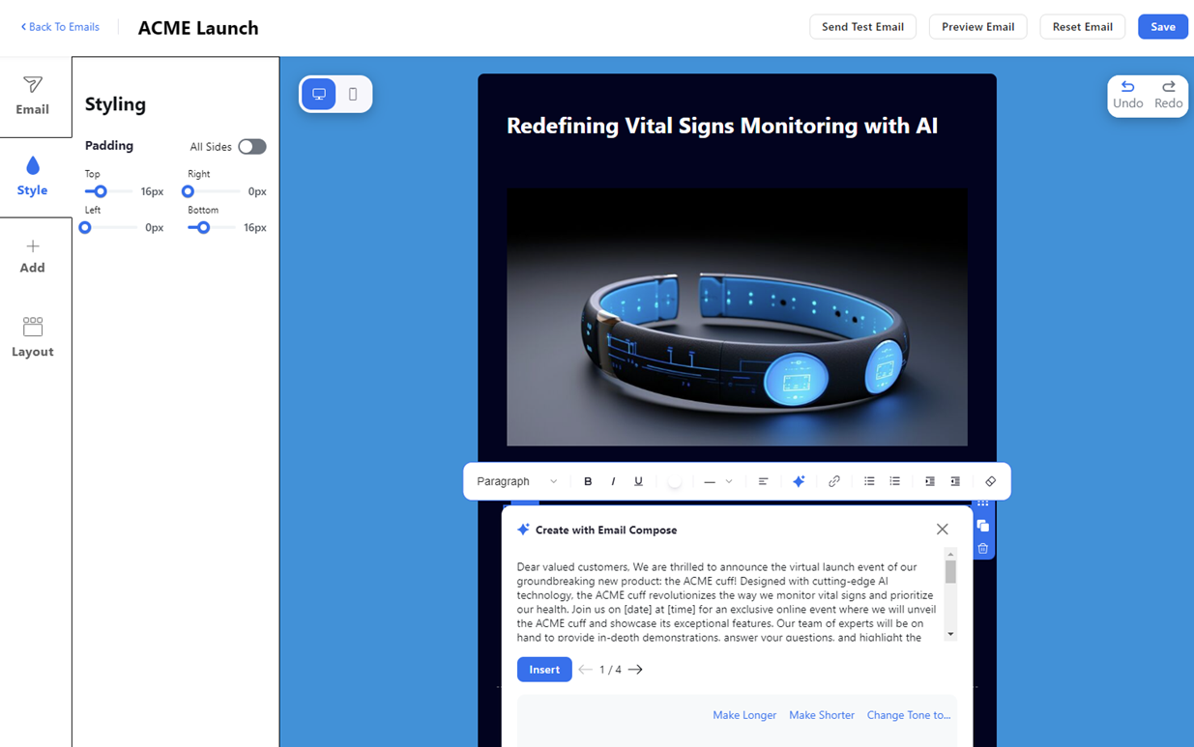Duplicate the selected block
The width and height of the screenshot is (1194, 747).
(x=982, y=526)
